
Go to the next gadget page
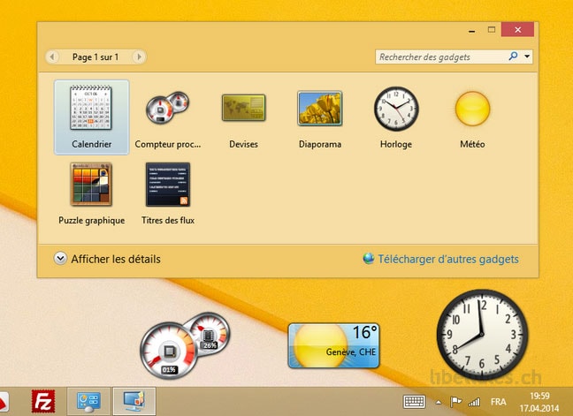[139, 57]
